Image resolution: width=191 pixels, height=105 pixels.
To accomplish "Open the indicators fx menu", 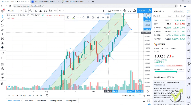I will [36, 11].
